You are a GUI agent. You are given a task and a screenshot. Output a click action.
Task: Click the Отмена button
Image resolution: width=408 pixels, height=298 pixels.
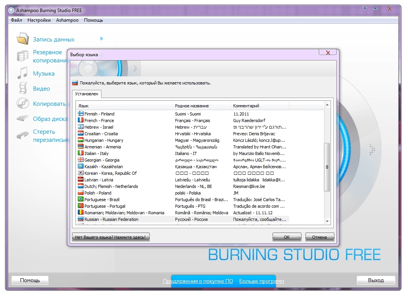[319, 237]
